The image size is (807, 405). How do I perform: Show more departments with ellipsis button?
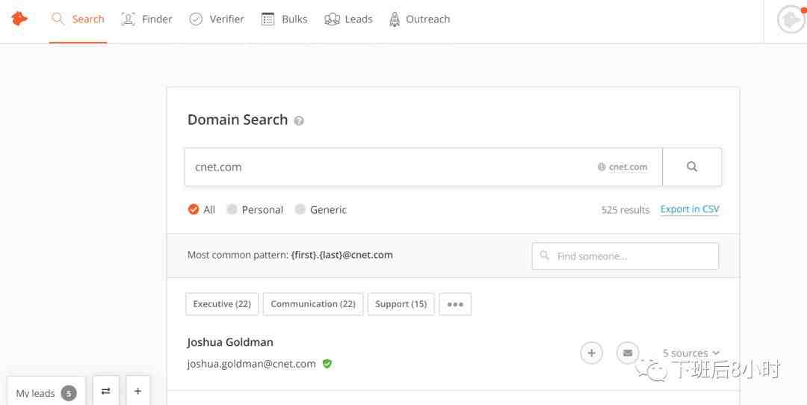[455, 304]
